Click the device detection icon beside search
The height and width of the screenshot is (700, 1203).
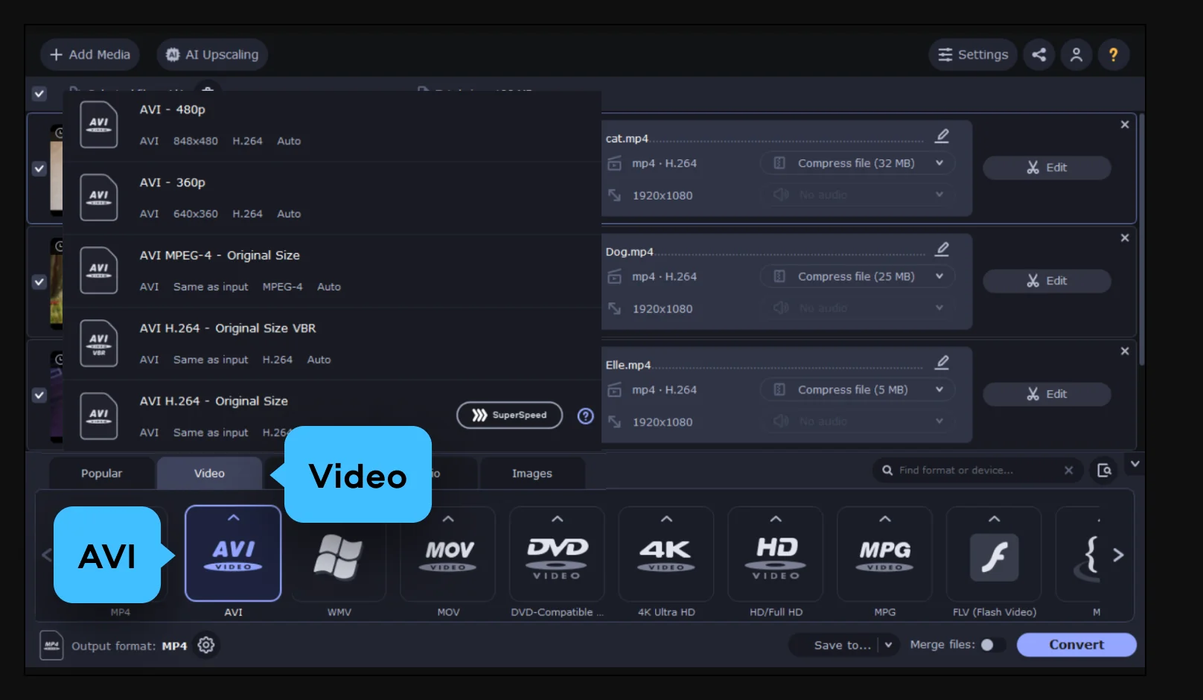pyautogui.click(x=1104, y=470)
